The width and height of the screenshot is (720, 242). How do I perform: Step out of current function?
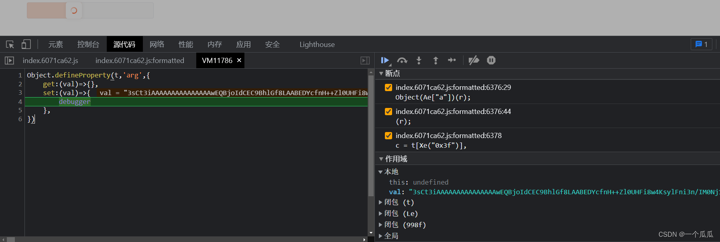point(435,61)
